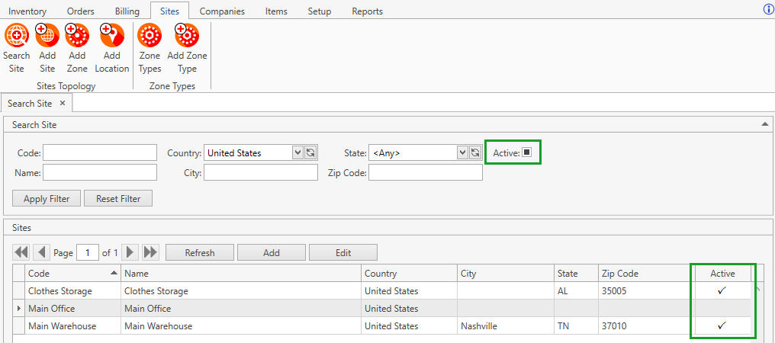Click the TN state cell

577,326
